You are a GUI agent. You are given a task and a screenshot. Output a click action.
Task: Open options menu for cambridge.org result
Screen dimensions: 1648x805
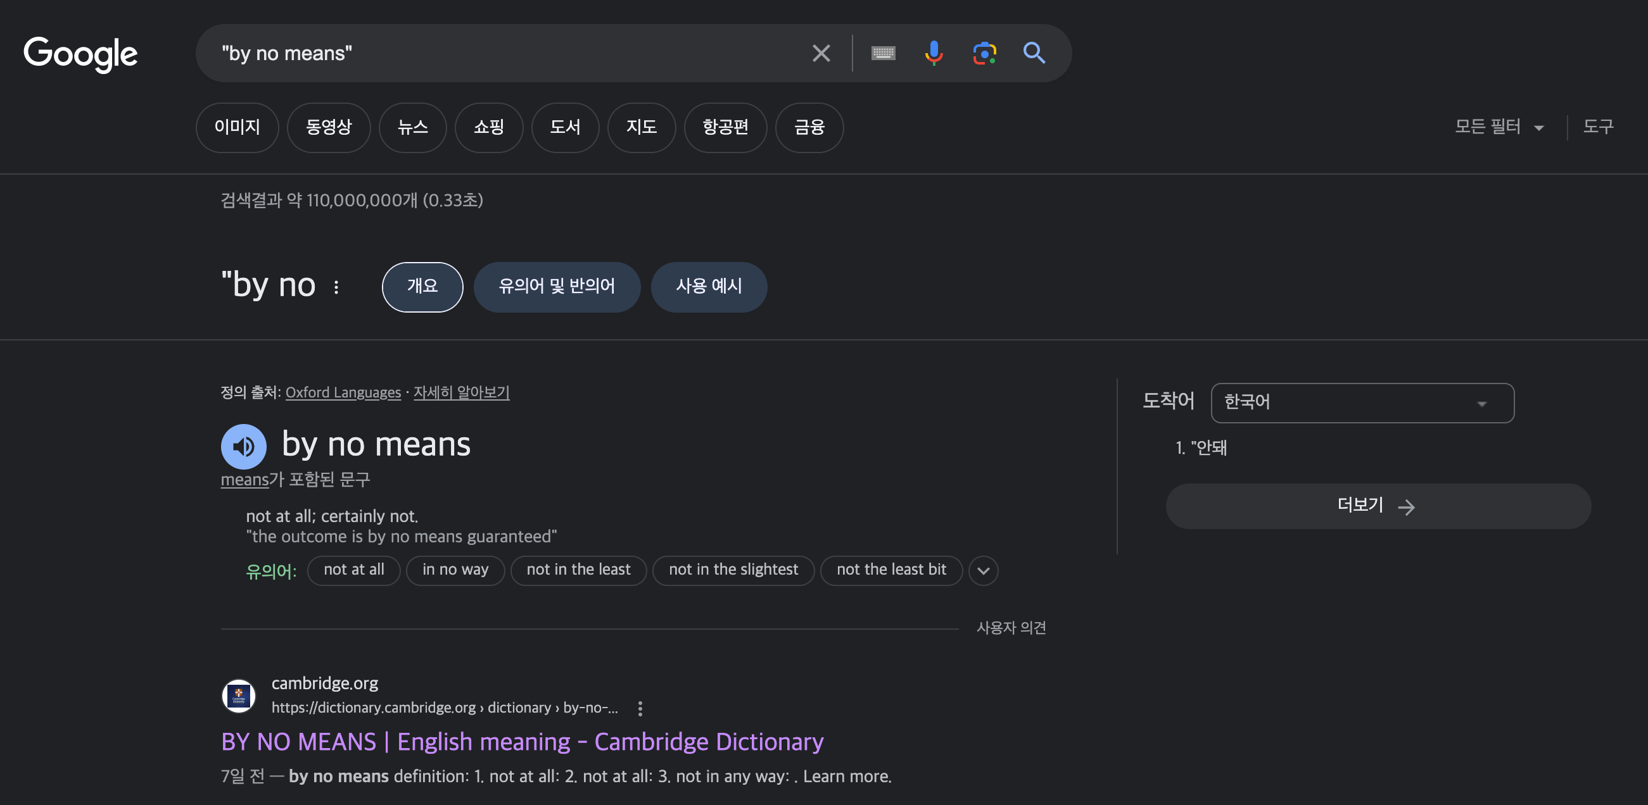point(640,708)
